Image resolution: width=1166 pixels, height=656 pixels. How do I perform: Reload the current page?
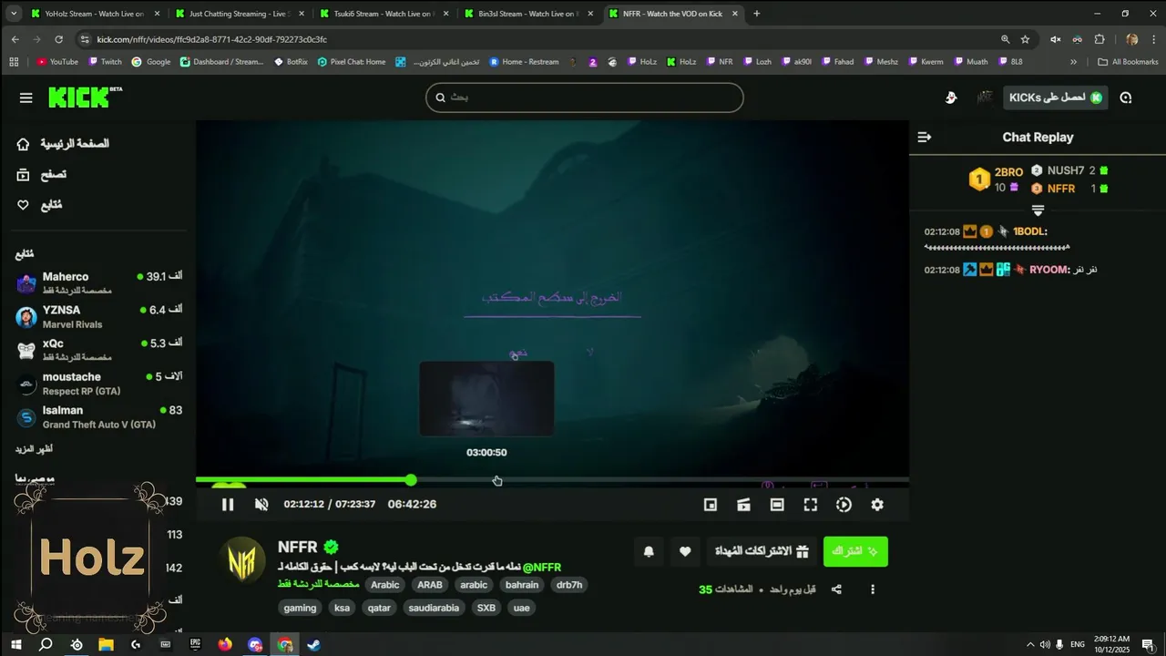tap(59, 39)
